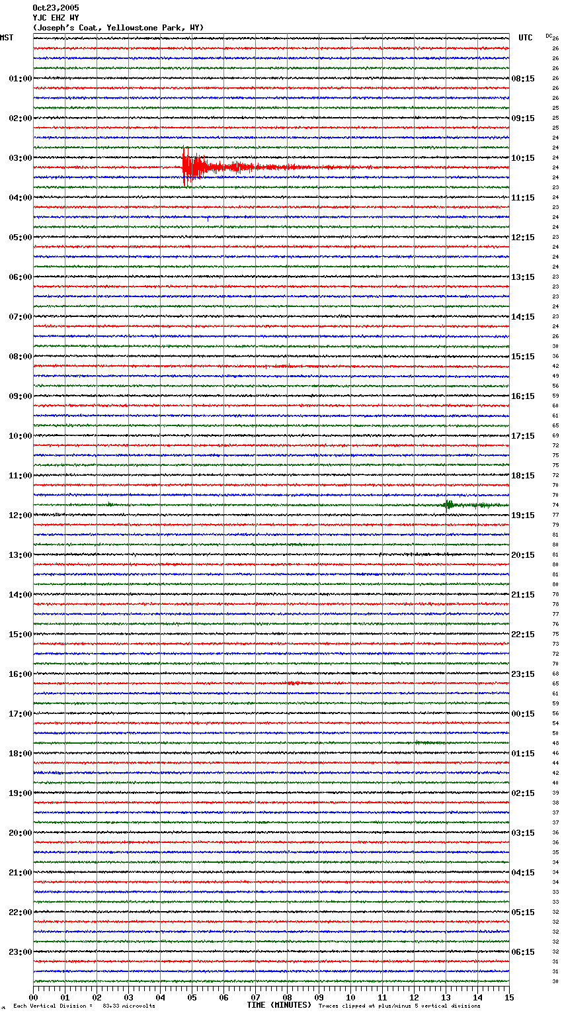Viewport: 562px width, 1015px height.
Task: Select the 14:00 MST time label
Action: [x=20, y=595]
